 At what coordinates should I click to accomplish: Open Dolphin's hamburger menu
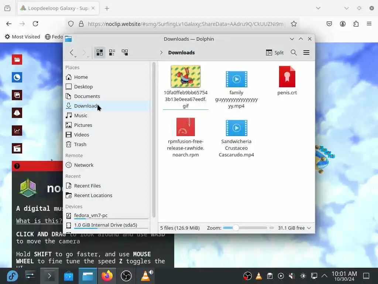pos(306,53)
